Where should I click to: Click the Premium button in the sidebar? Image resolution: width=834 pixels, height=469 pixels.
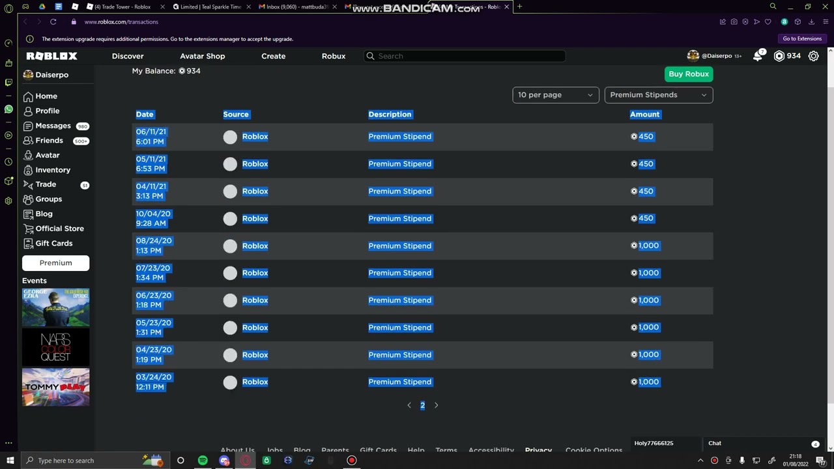tap(55, 263)
